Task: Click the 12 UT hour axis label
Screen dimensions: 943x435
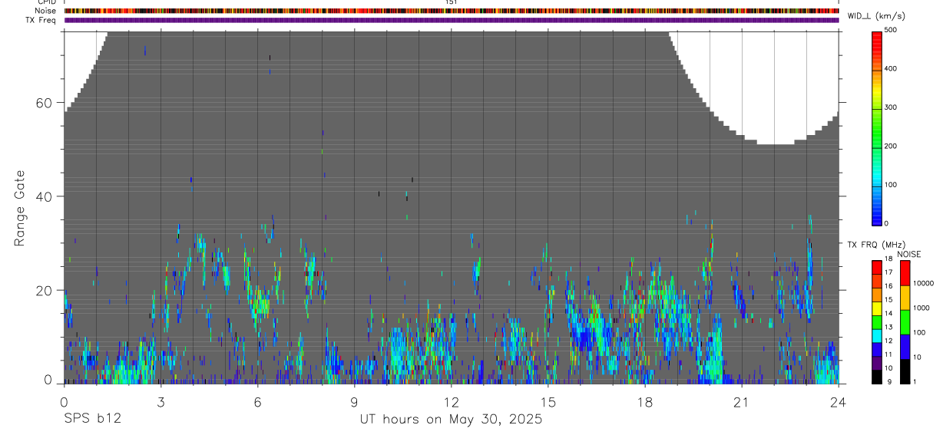Action: pyautogui.click(x=451, y=402)
